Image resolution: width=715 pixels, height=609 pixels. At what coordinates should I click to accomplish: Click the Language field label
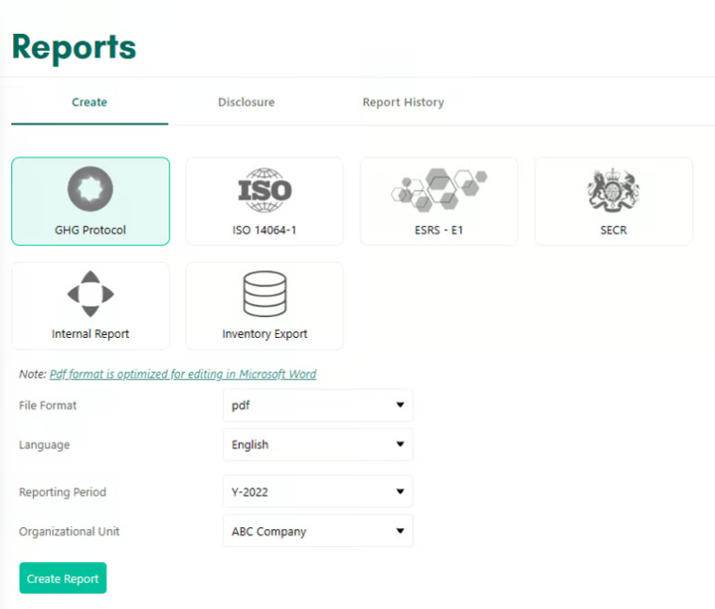44,445
